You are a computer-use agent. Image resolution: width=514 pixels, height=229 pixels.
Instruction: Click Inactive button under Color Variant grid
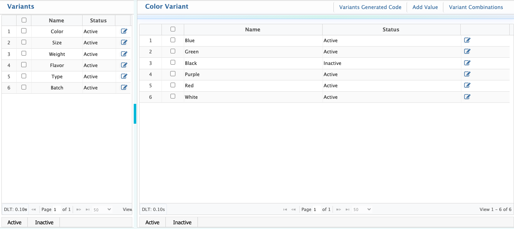point(182,223)
